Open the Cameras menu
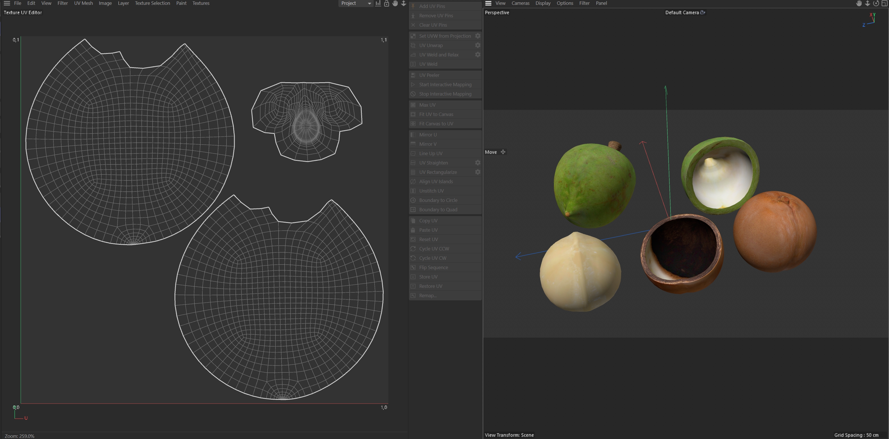Image resolution: width=889 pixels, height=439 pixels. (520, 3)
